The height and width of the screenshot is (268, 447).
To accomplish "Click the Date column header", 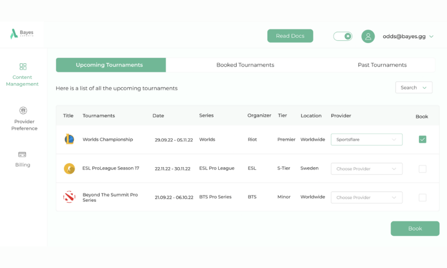I will click(158, 116).
